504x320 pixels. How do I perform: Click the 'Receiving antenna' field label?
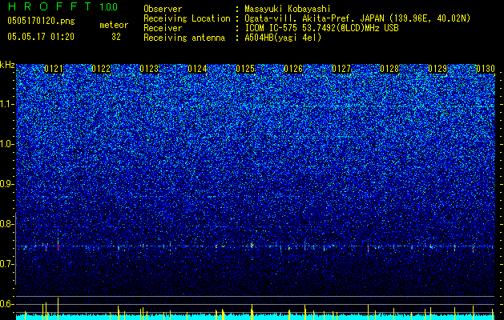pos(184,38)
